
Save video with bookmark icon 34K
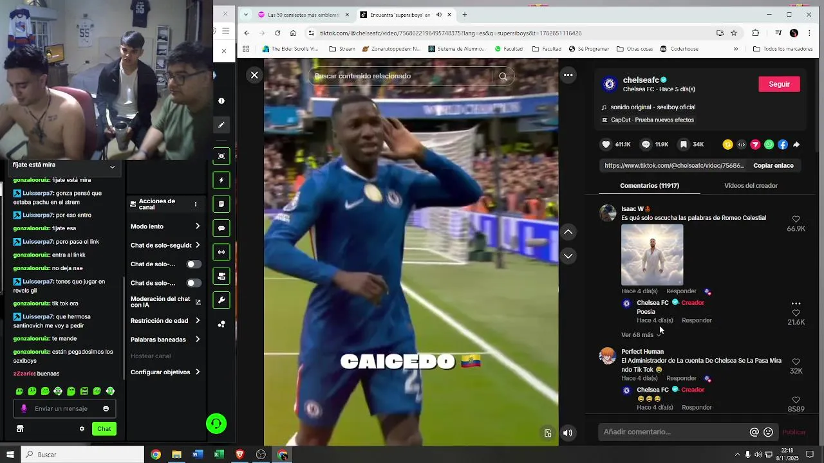point(684,145)
